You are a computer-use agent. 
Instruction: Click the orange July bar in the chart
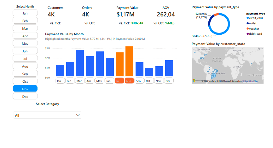click(x=119, y=64)
